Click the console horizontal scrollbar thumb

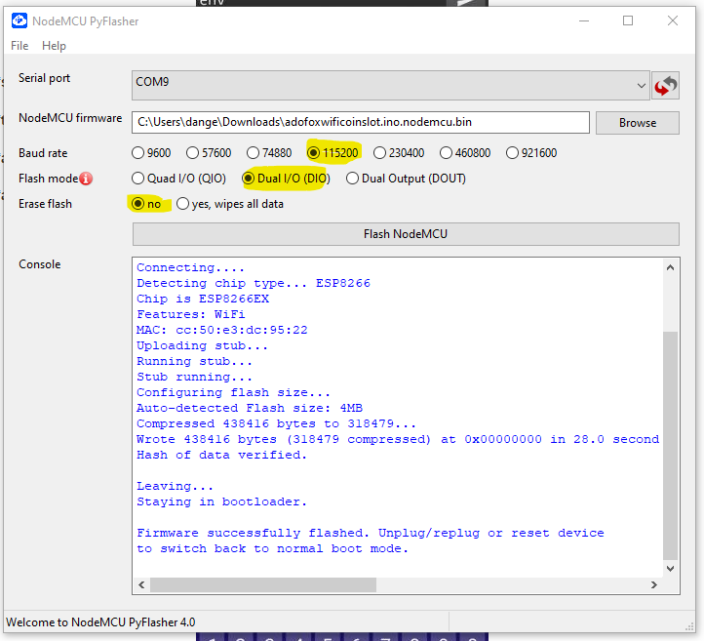[x=261, y=584]
